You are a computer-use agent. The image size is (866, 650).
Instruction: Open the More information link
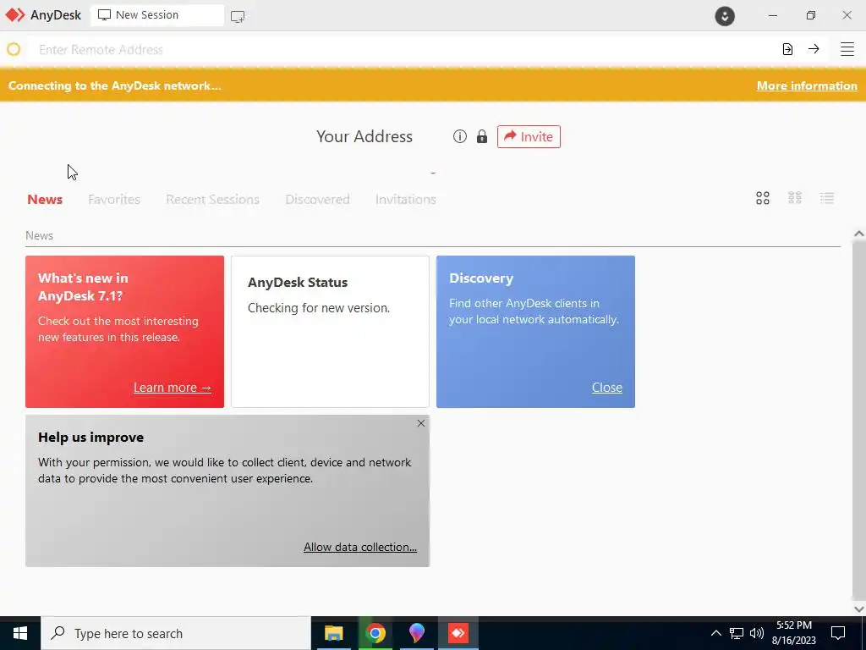807,85
